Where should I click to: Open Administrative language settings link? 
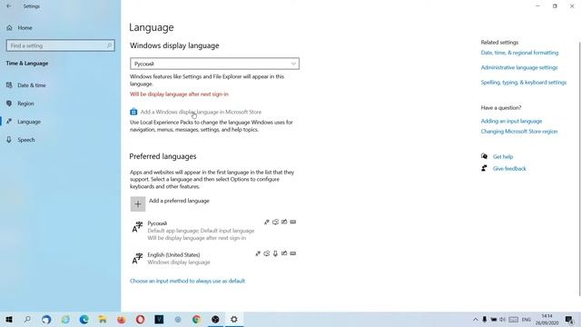pos(519,67)
